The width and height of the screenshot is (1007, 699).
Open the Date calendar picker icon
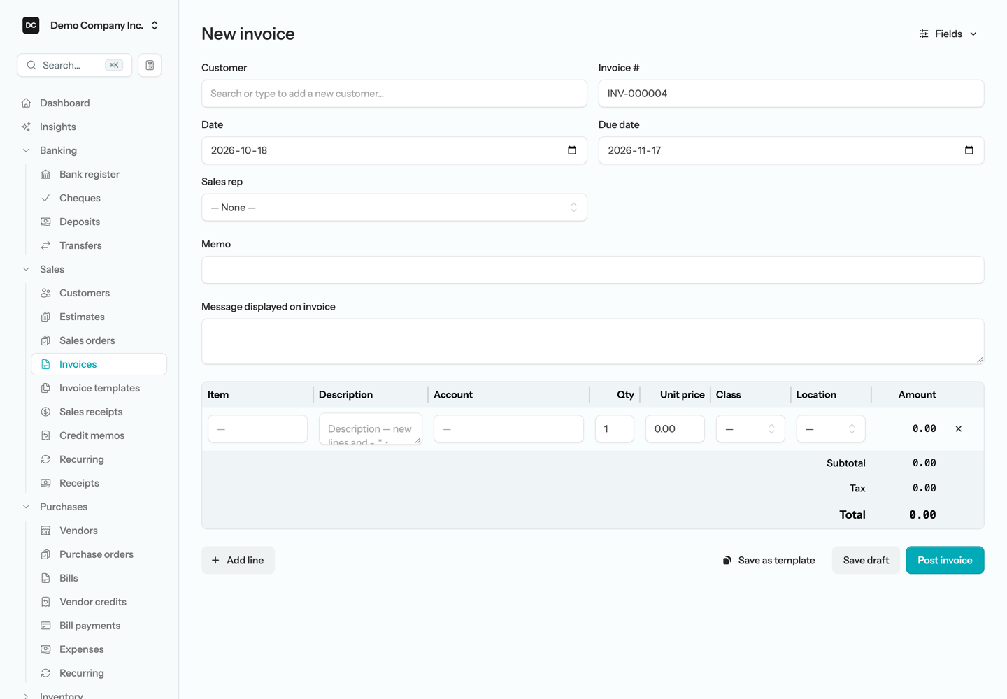pos(572,150)
